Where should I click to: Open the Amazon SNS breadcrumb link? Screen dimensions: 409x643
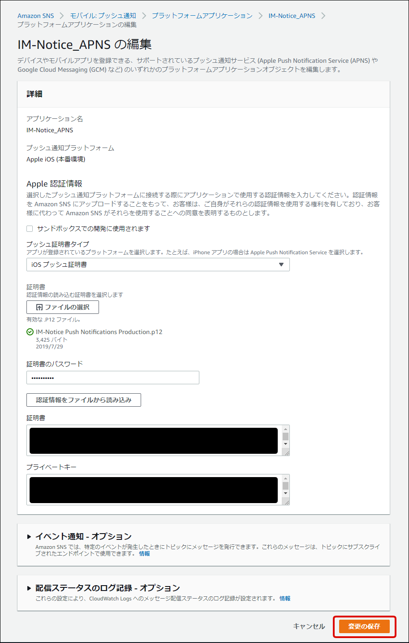pyautogui.click(x=35, y=16)
